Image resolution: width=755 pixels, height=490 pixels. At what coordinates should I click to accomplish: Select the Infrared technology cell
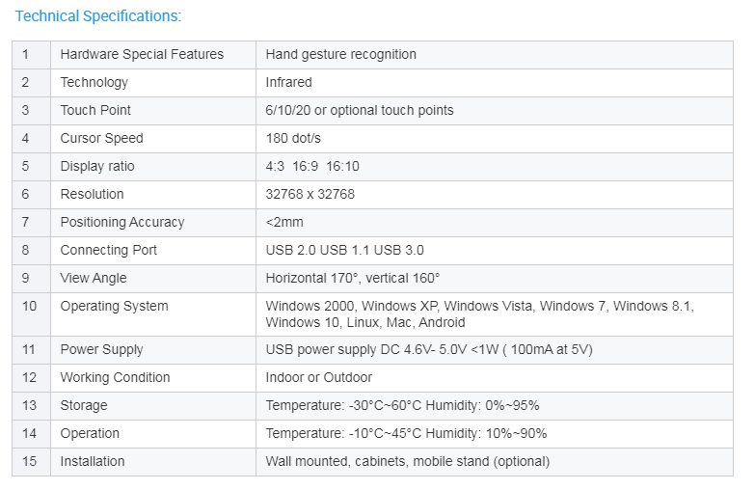[x=495, y=82]
